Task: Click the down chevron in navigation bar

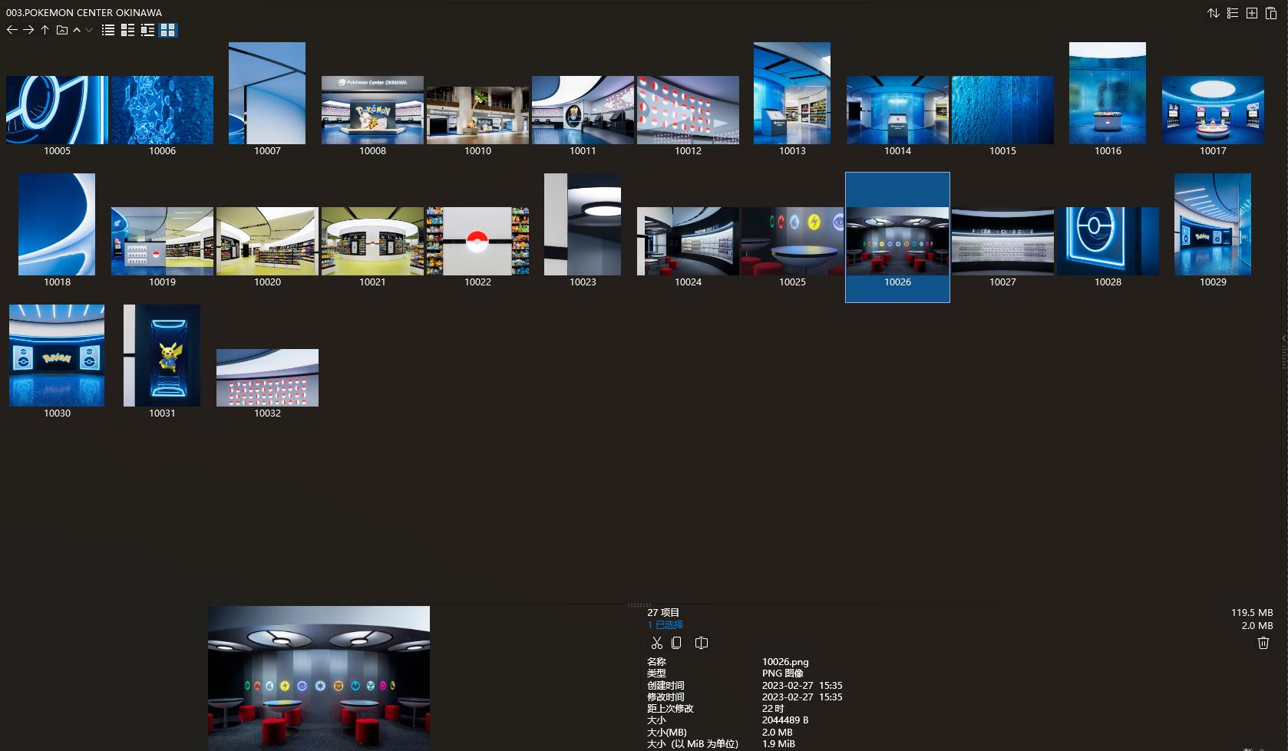Action: pos(89,30)
